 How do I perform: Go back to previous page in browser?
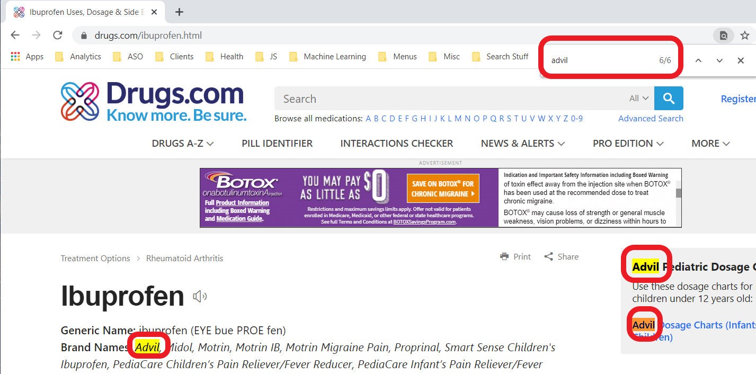pos(15,35)
